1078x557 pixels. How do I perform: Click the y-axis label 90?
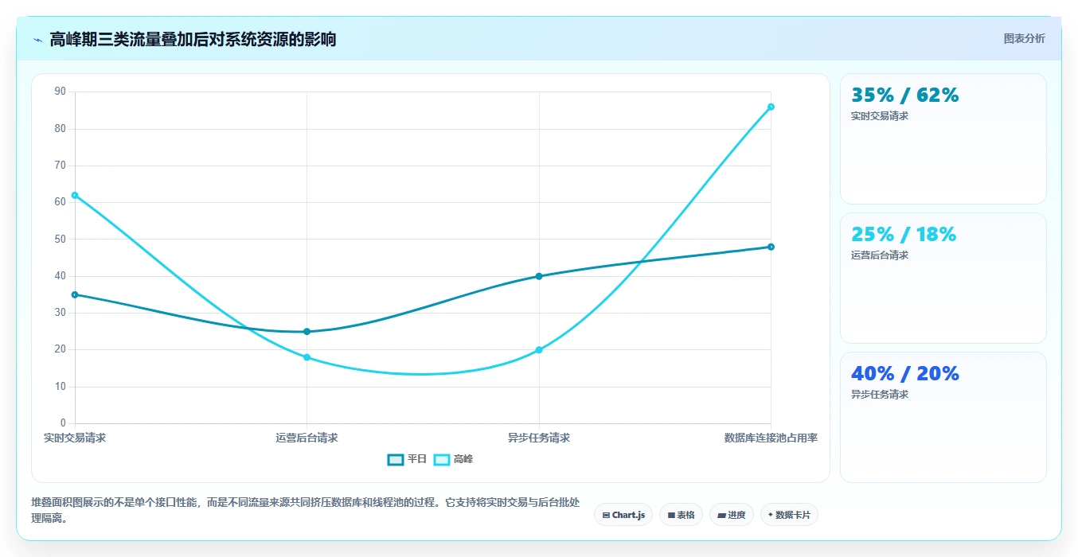point(61,92)
